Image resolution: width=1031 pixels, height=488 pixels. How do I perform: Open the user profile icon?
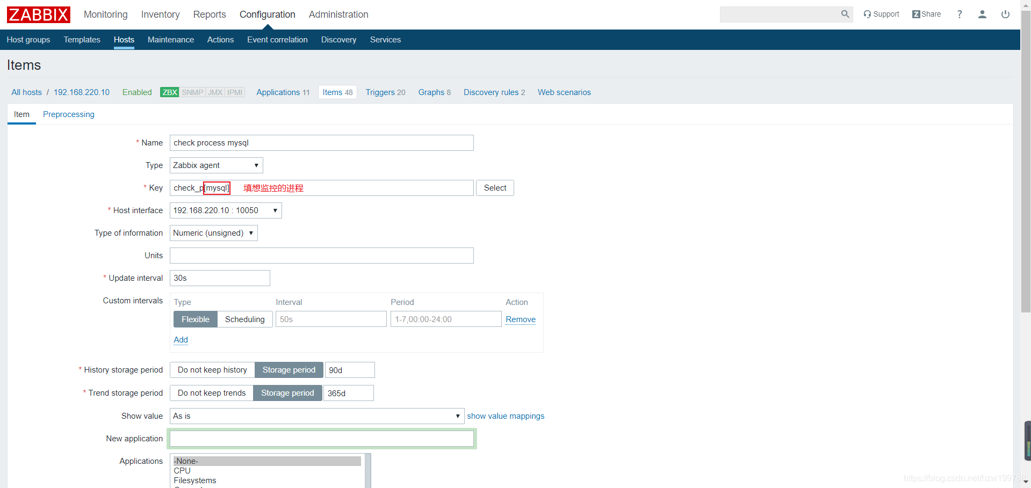tap(982, 14)
